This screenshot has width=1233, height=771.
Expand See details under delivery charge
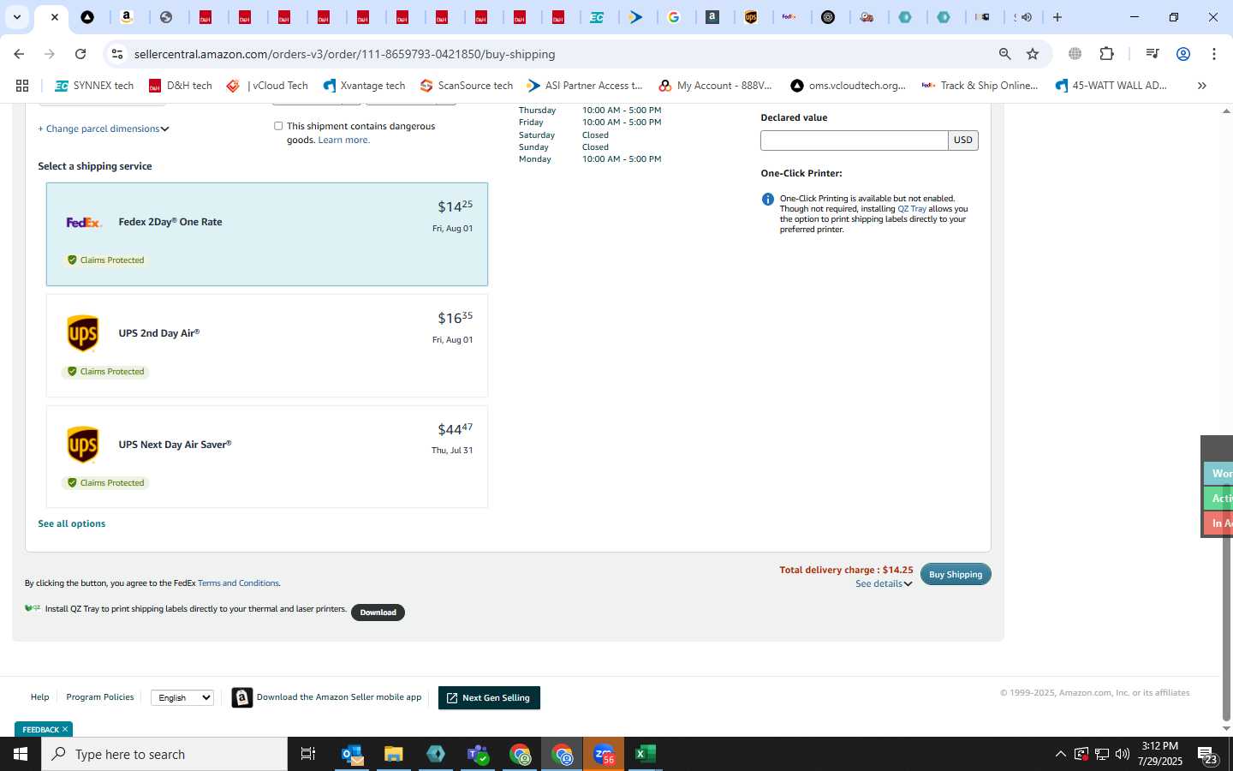(884, 584)
